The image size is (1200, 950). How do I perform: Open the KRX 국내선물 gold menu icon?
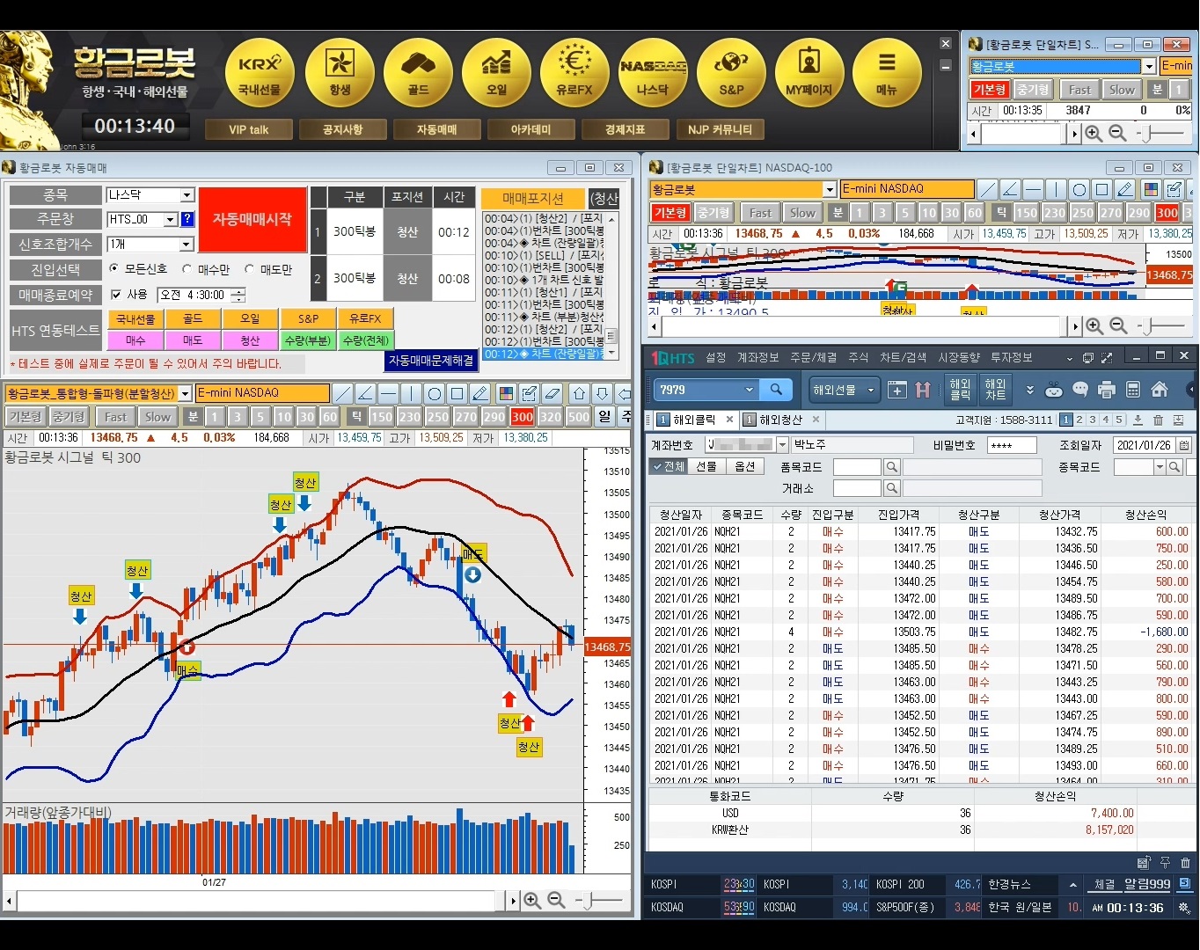coord(260,72)
